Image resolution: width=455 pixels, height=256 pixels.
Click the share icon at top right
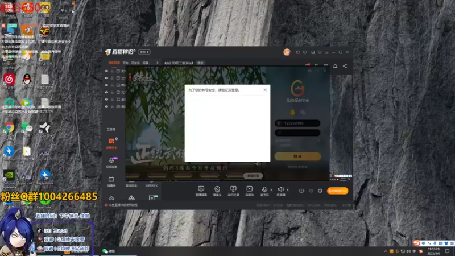(x=345, y=66)
